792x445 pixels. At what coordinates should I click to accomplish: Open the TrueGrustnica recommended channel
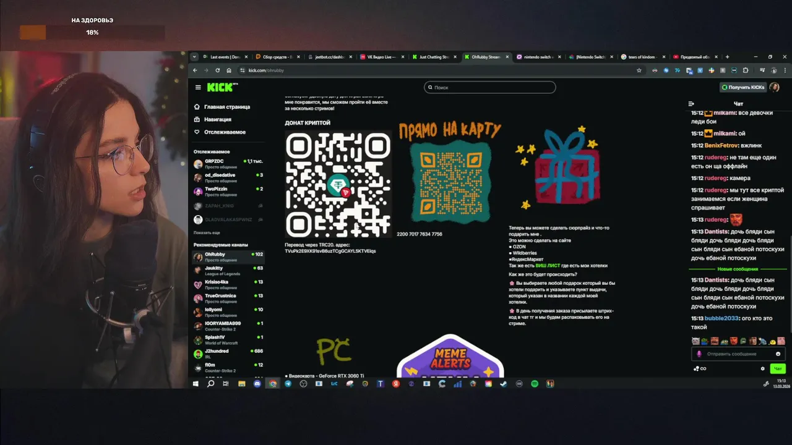coord(228,298)
